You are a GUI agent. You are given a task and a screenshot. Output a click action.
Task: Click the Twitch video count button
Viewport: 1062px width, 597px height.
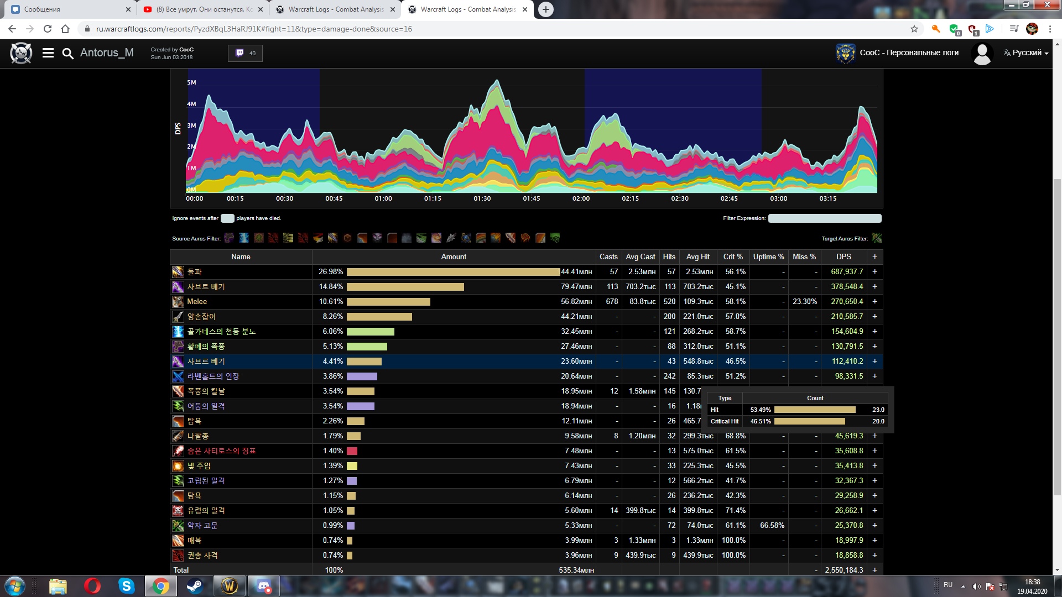[x=246, y=53]
